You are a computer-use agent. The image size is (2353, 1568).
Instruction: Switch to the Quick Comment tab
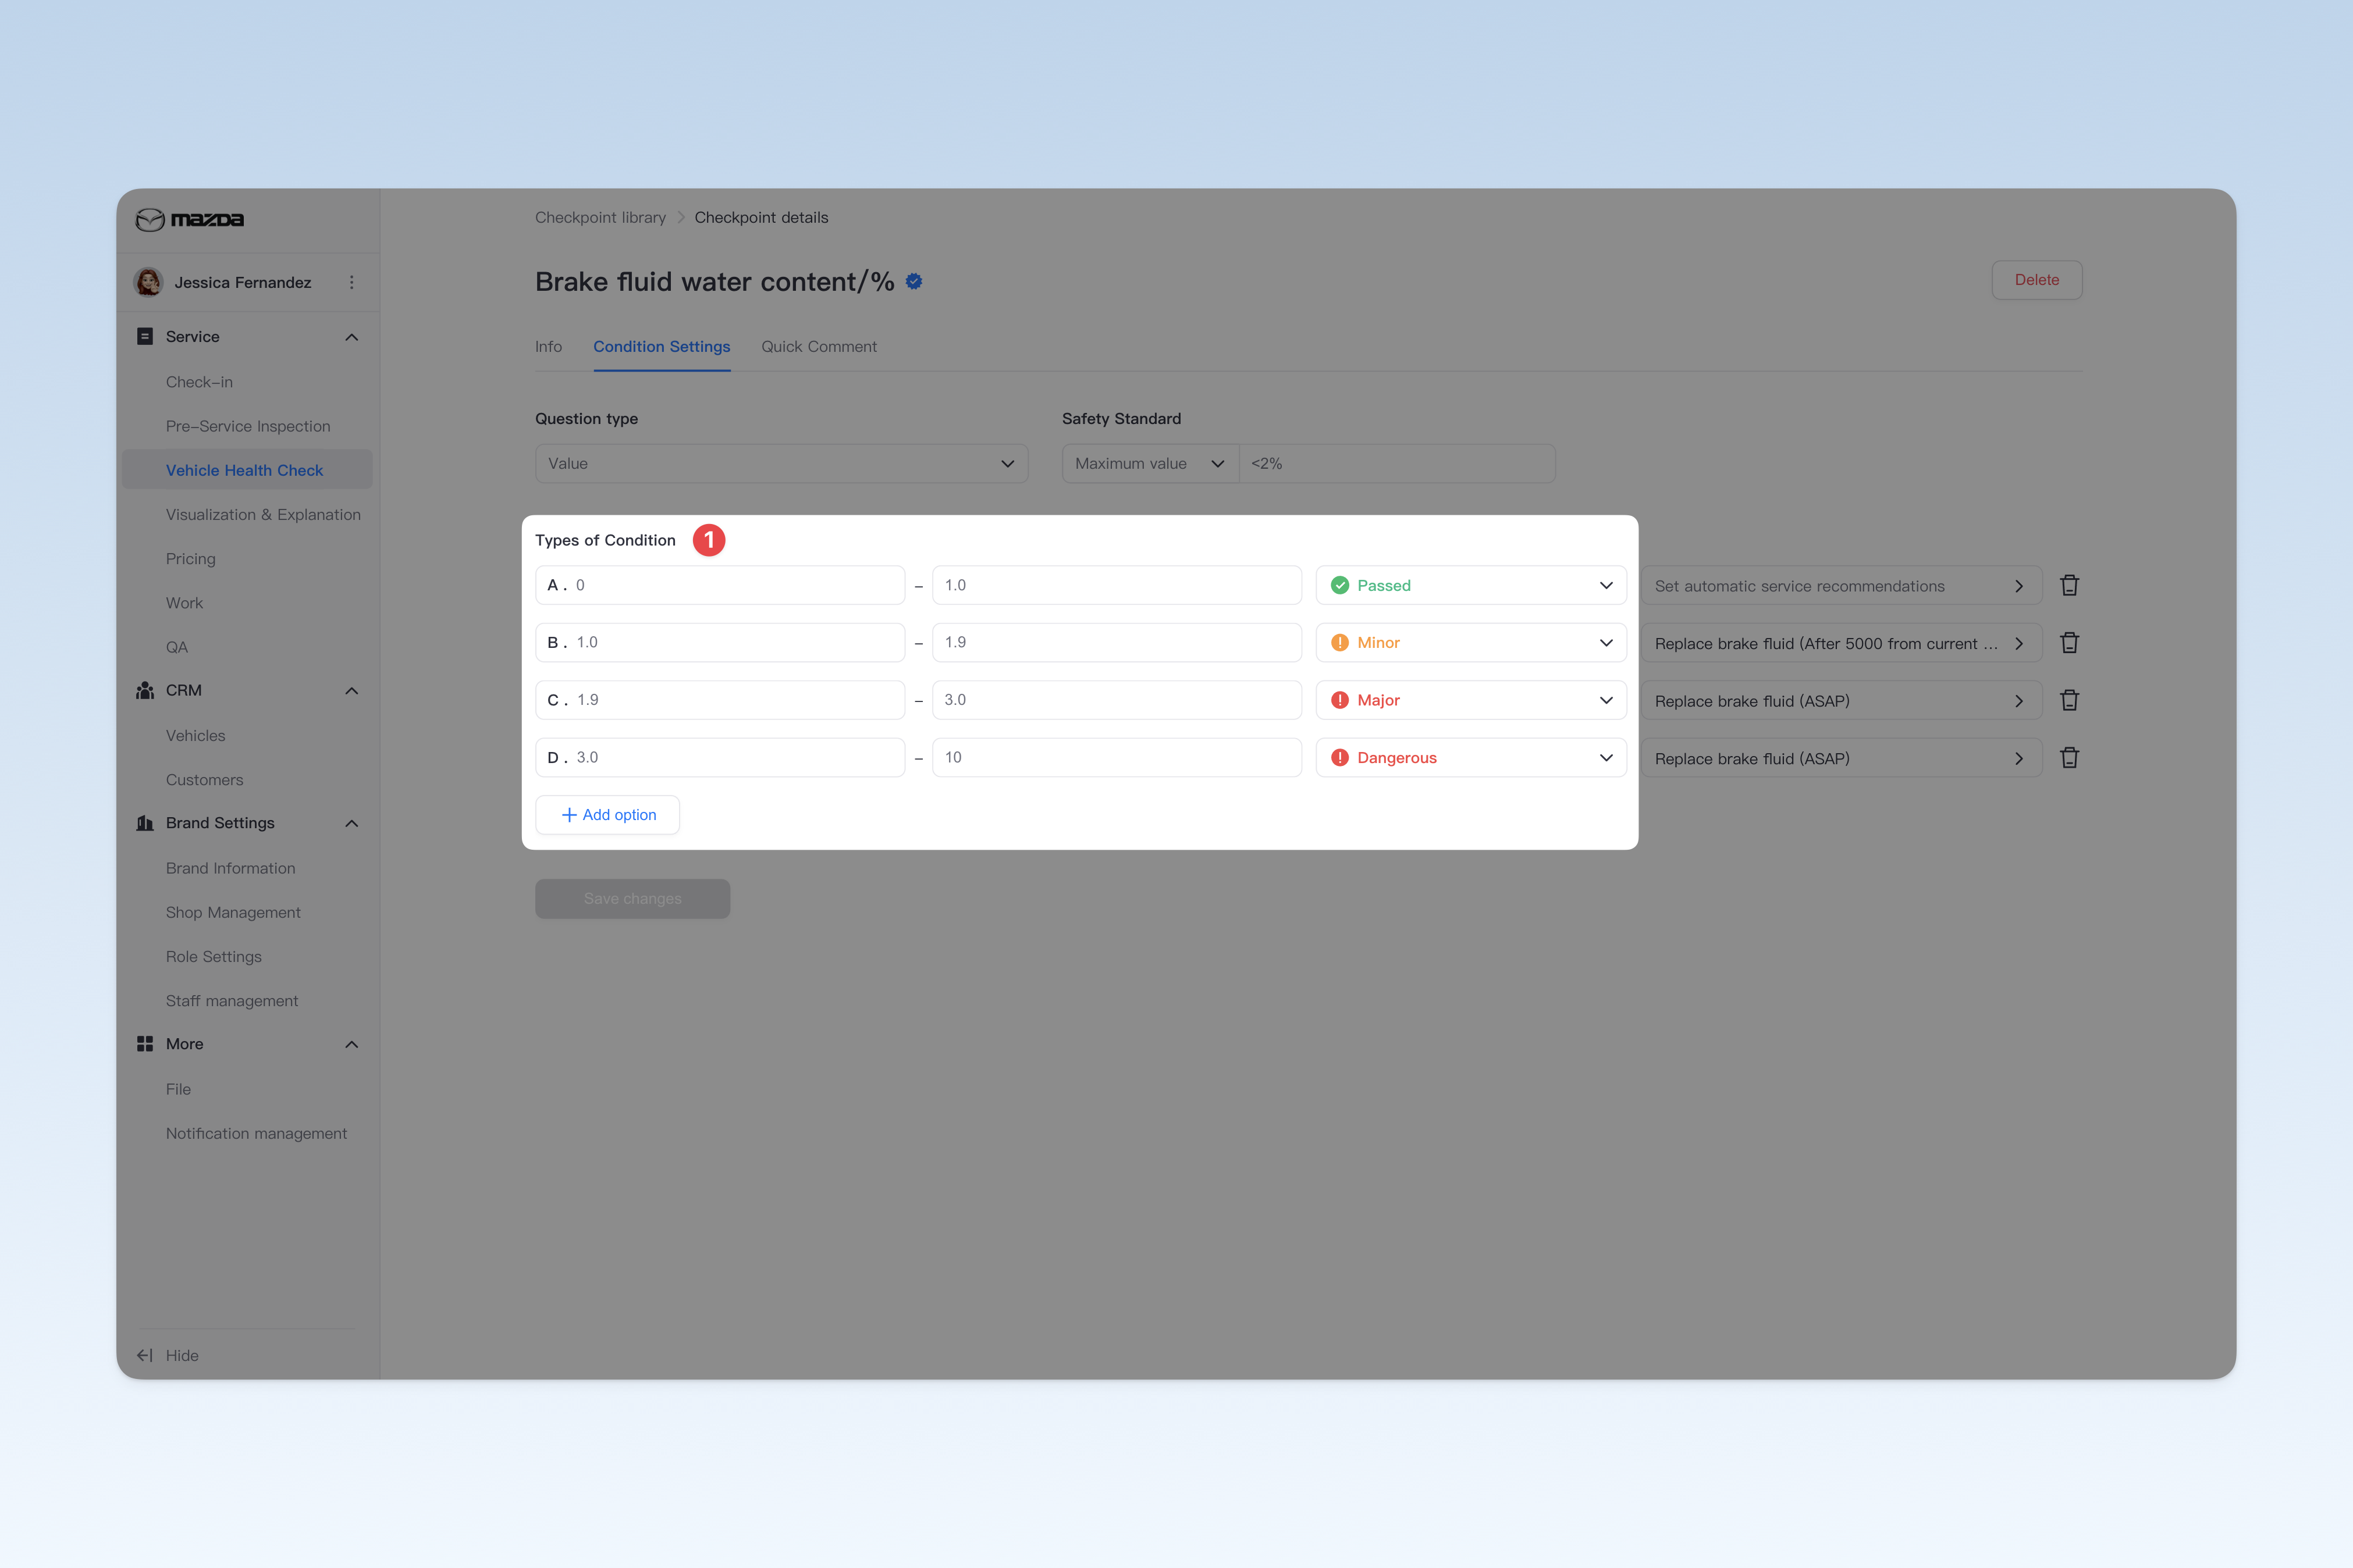[818, 347]
